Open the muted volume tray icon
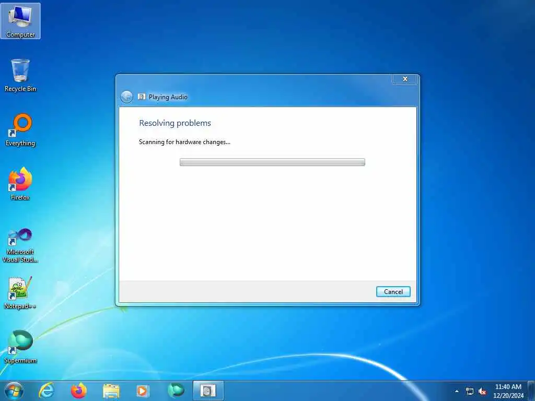Image resolution: width=535 pixels, height=401 pixels. coord(482,392)
